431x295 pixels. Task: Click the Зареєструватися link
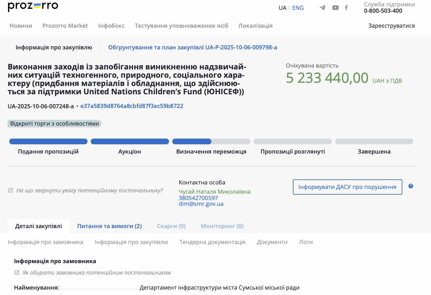pos(391,26)
